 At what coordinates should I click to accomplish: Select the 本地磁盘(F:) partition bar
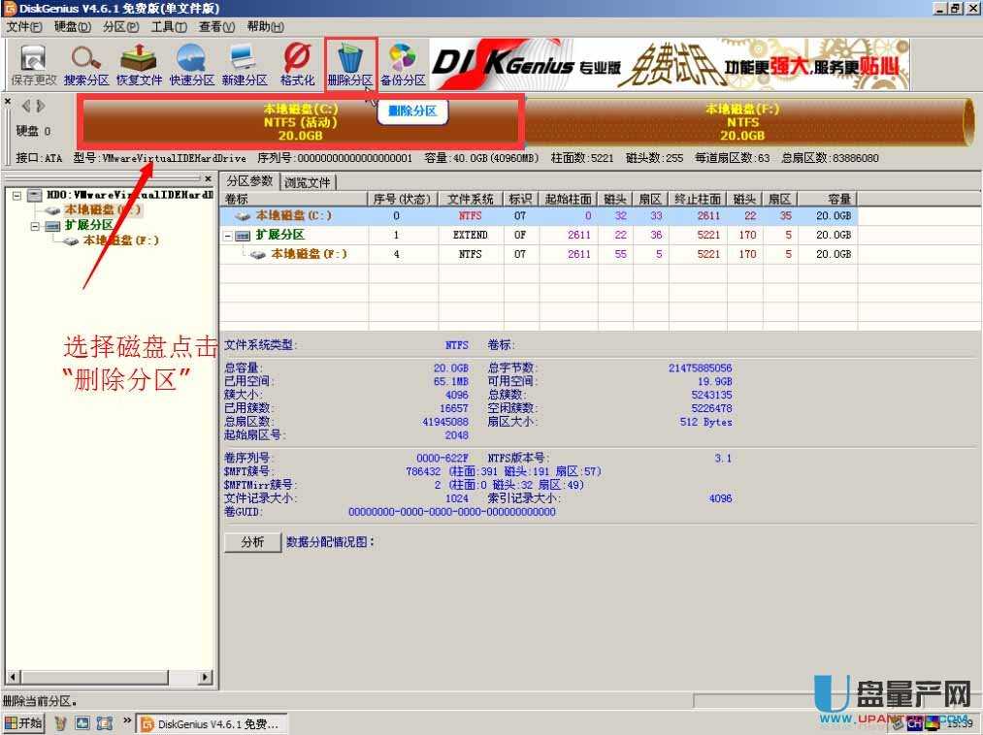point(742,122)
